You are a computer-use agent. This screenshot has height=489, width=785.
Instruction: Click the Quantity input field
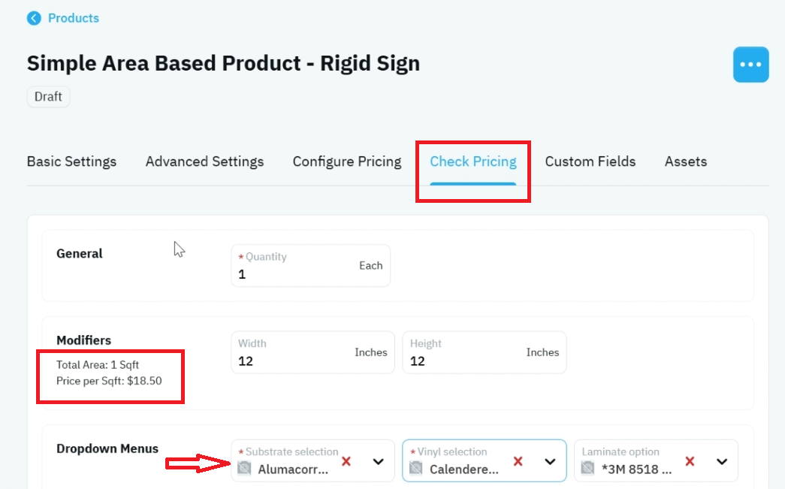click(x=310, y=266)
